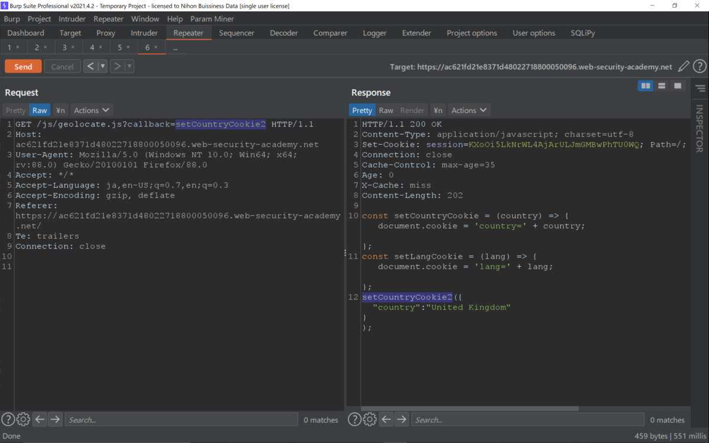Switch to Comparer tab
This screenshot has width=709, height=443.
330,33
